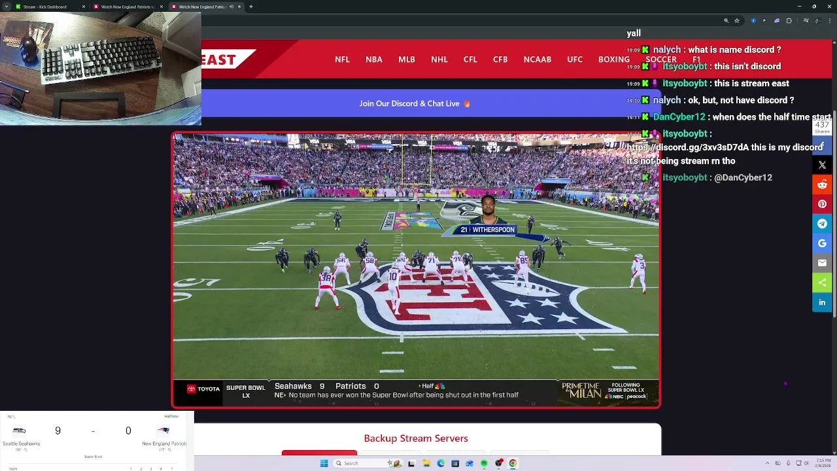The image size is (837, 471).
Task: Share via the Reddit icon
Action: pyautogui.click(x=822, y=184)
